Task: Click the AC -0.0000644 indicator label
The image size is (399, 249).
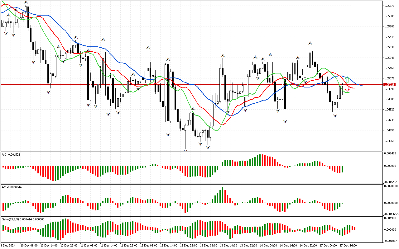Action: coord(12,187)
